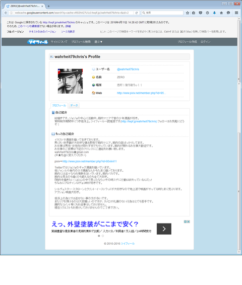Click the Web house icon in profile
The height and width of the screenshot is (285, 242).
pyautogui.click(x=94, y=93)
